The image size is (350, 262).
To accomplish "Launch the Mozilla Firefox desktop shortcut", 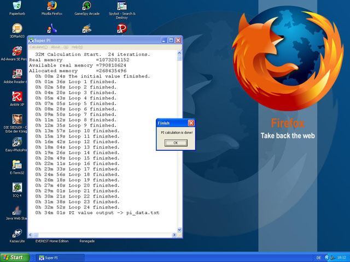I will [52, 8].
